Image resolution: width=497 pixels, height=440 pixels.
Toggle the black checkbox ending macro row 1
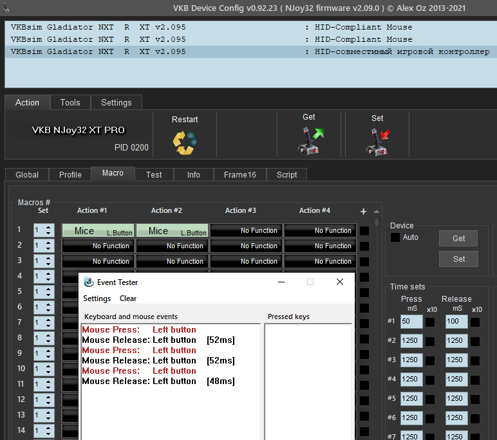364,231
